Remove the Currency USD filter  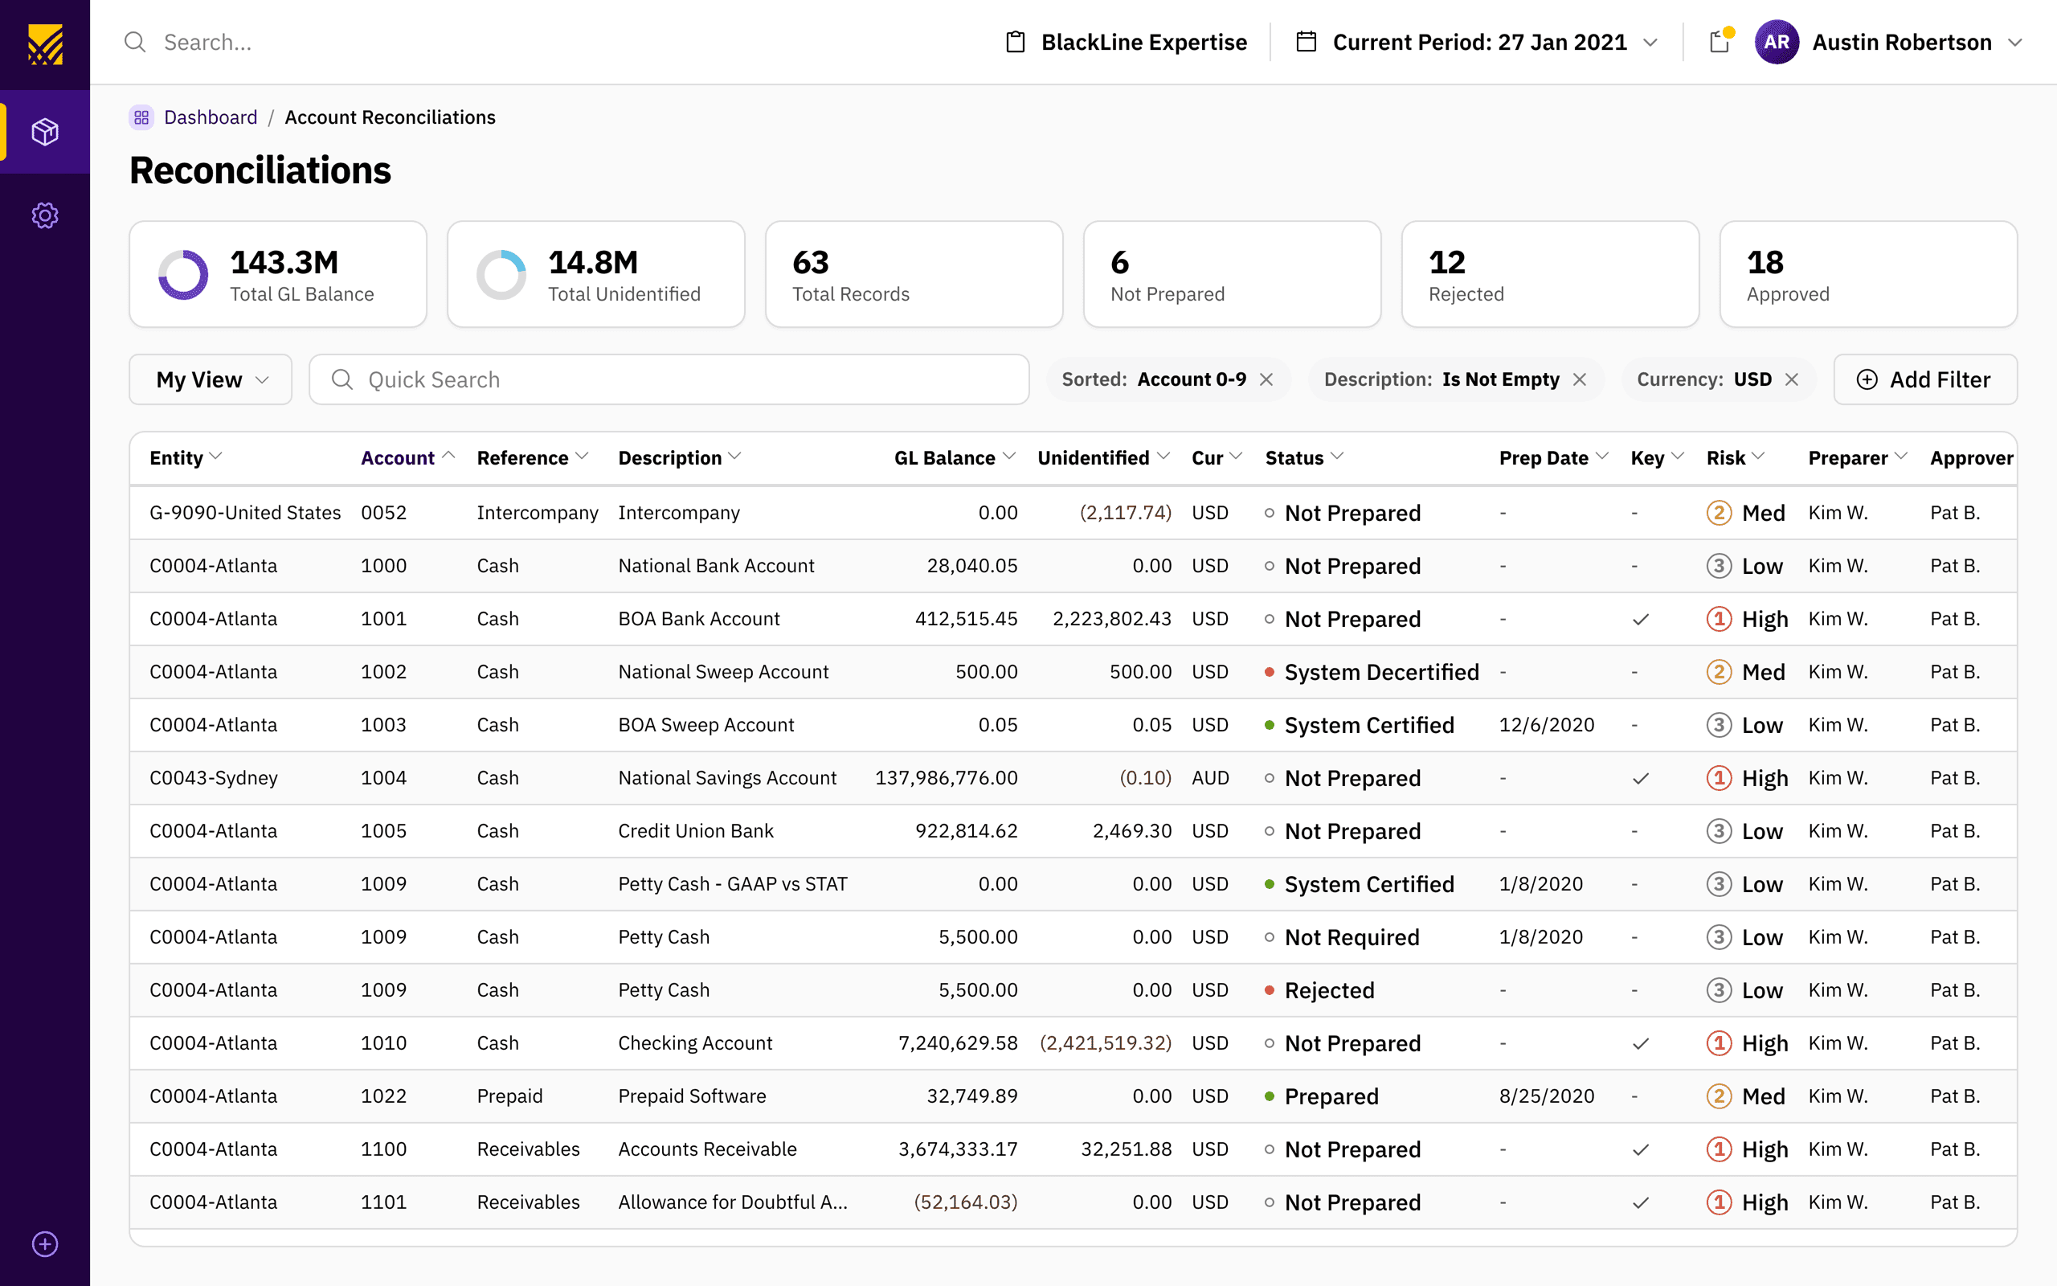(x=1792, y=379)
